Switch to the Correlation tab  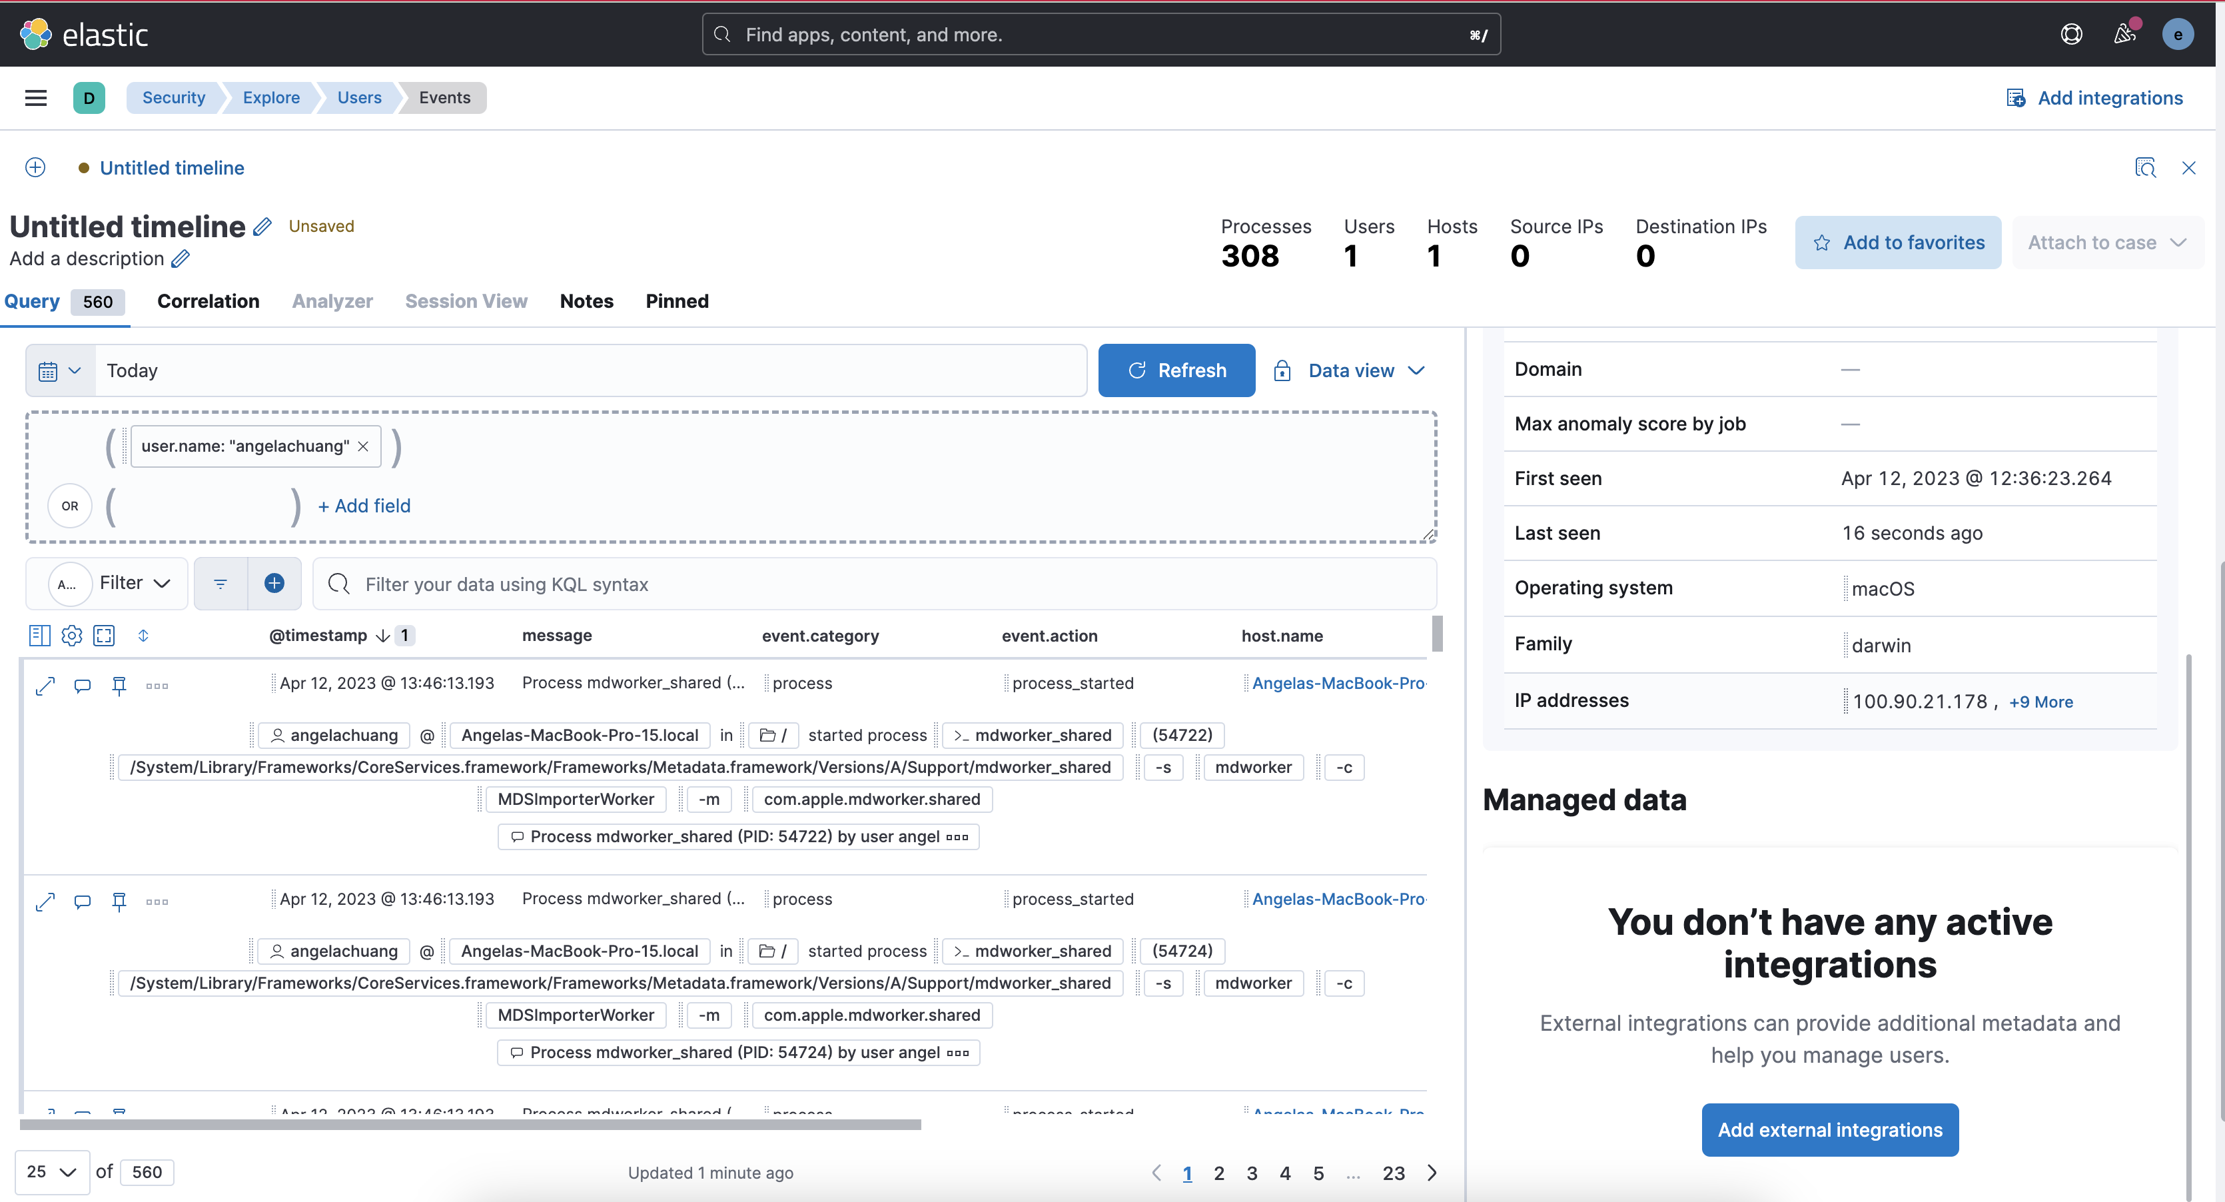click(x=208, y=300)
